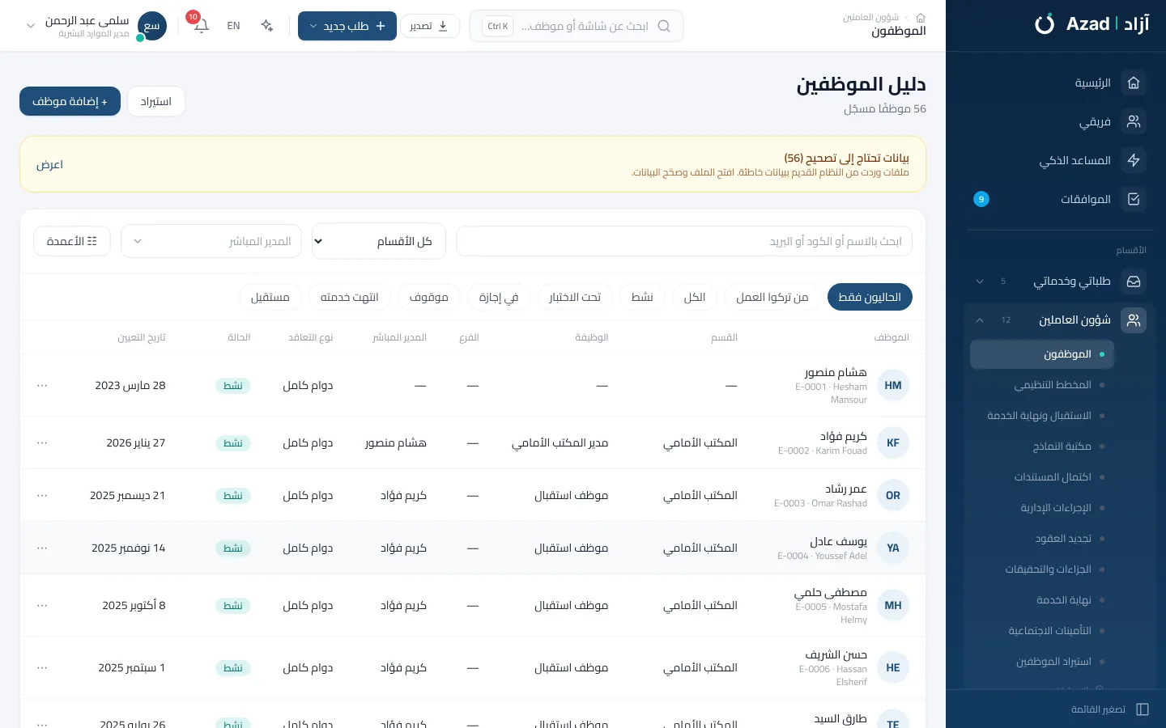Sort by الموظف column header
The image size is (1166, 728).
click(892, 337)
